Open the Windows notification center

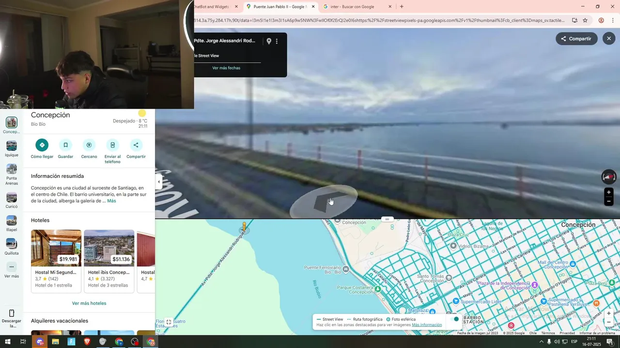[x=610, y=342]
